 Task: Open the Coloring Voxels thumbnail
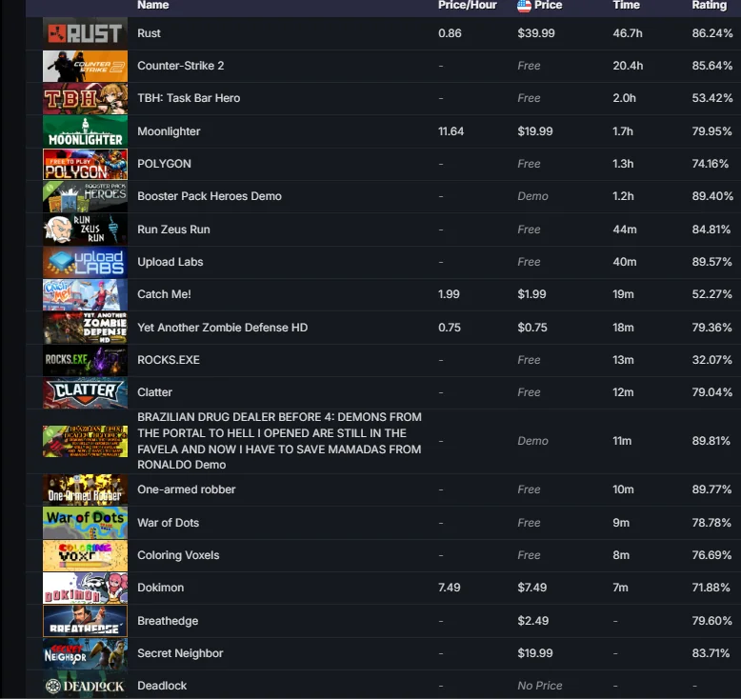tap(85, 555)
